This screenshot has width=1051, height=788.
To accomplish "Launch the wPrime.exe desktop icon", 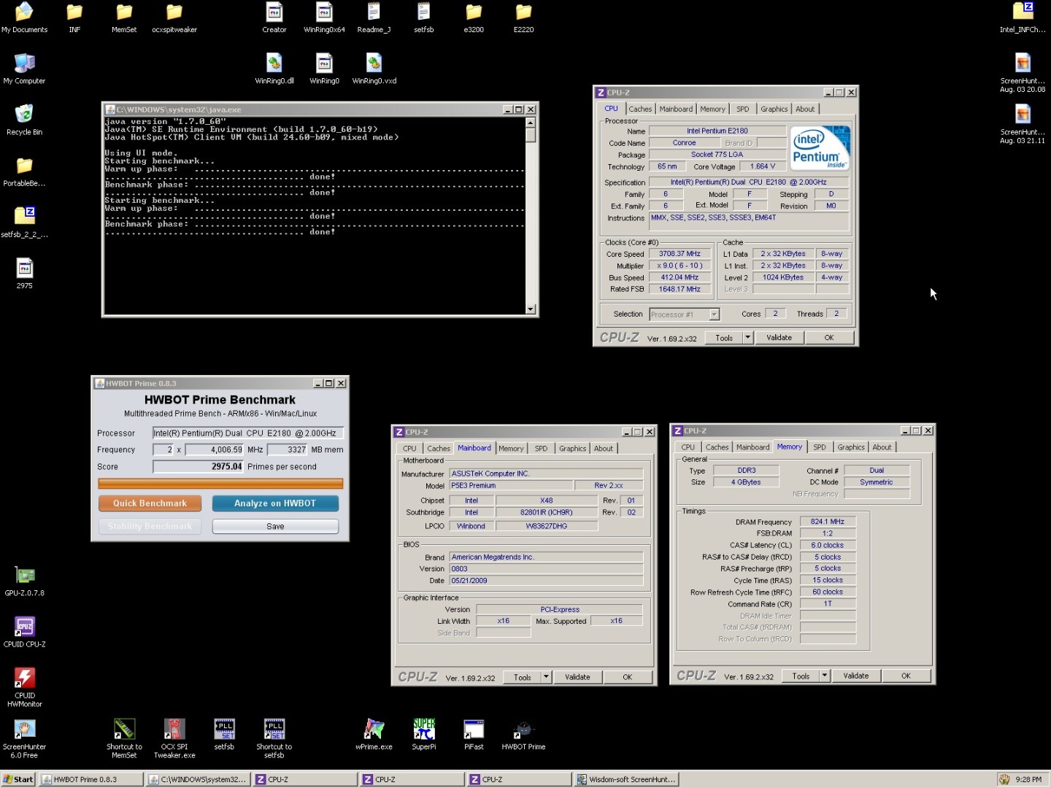I will 374,733.
